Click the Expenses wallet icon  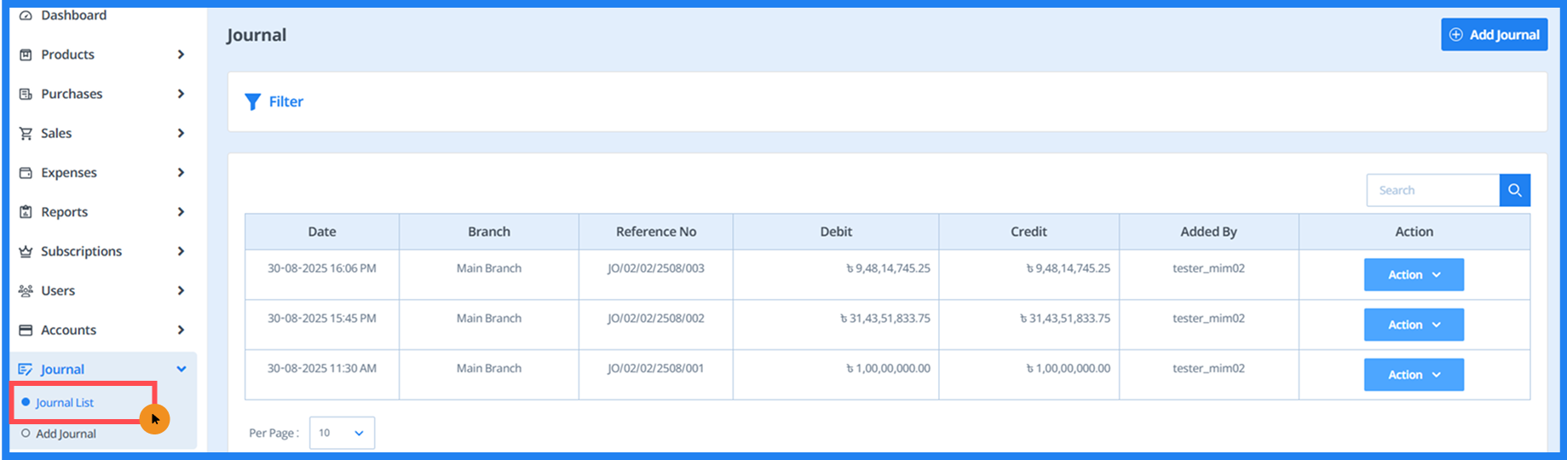[26, 173]
